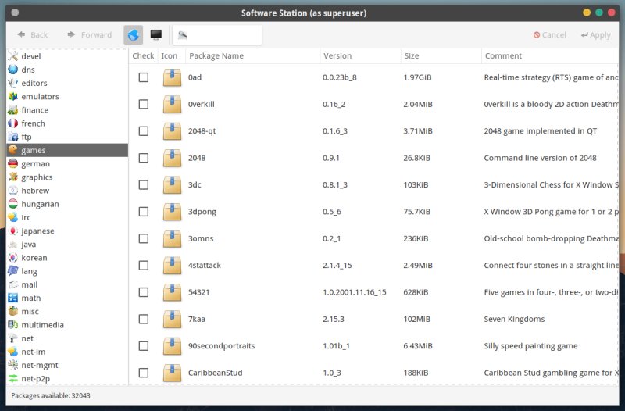The width and height of the screenshot is (625, 411).
Task: Enable the checkbox for CaribbeanStud
Action: point(143,373)
